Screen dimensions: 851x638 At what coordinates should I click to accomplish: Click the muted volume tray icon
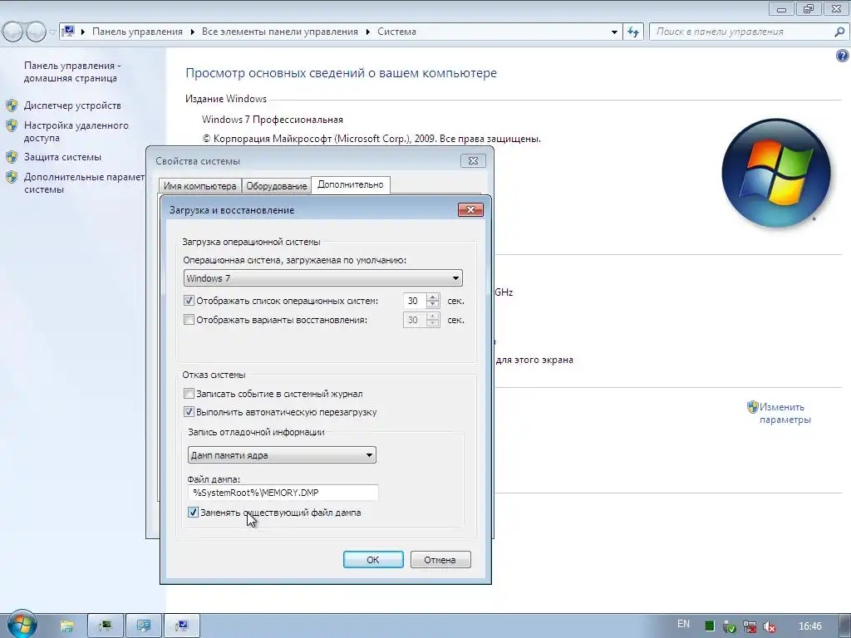769,626
